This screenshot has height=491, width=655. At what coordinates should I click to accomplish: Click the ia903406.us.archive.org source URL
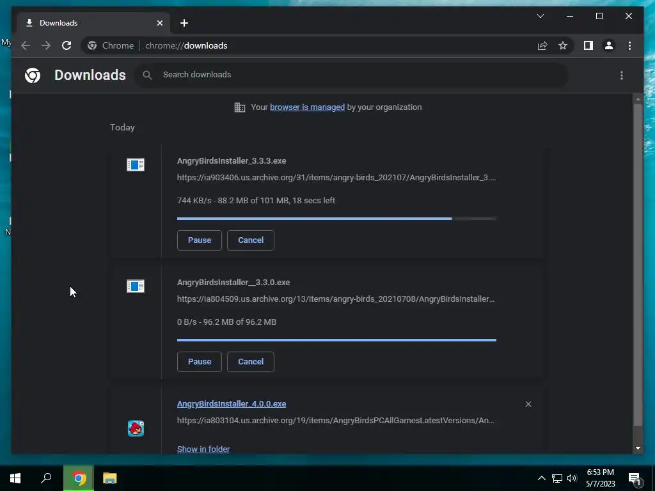tap(336, 178)
